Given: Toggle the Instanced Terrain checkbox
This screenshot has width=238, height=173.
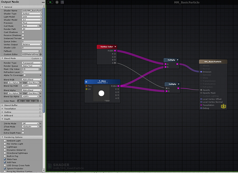Looking at the screenshot, I should point(23,38).
